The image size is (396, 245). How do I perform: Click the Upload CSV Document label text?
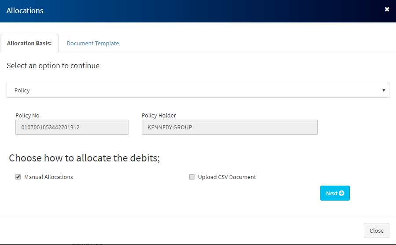point(227,177)
